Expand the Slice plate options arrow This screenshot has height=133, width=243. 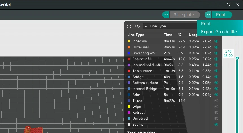[166, 15]
